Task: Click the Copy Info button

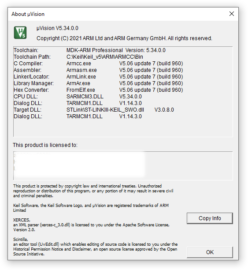Action: click(x=210, y=218)
